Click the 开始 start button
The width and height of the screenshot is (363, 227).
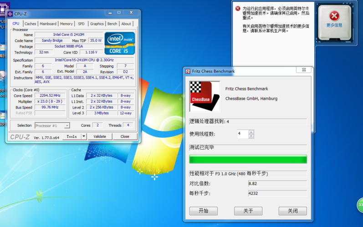click(204, 211)
